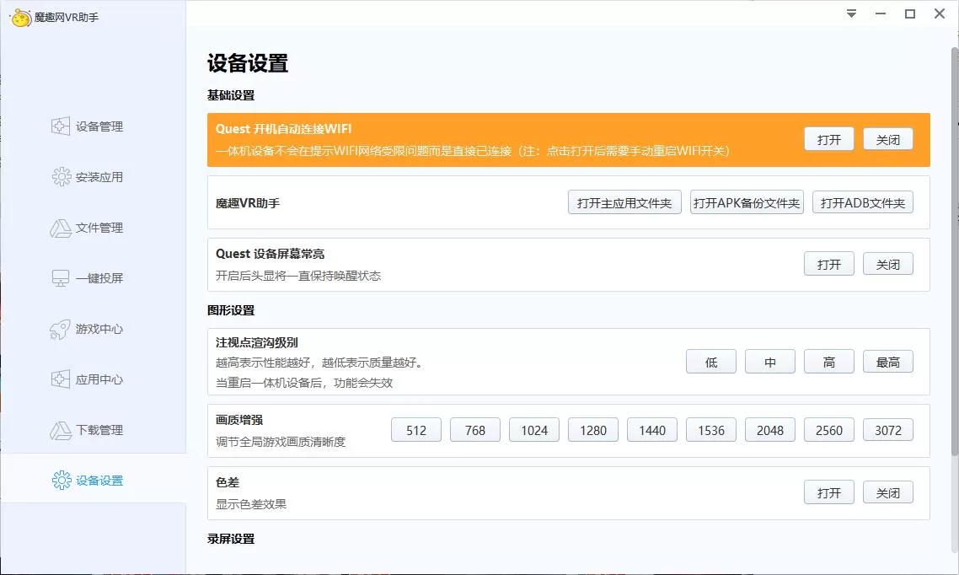This screenshot has height=575, width=959.
Task: Go to 文件管理 label
Action: pyautogui.click(x=99, y=228)
